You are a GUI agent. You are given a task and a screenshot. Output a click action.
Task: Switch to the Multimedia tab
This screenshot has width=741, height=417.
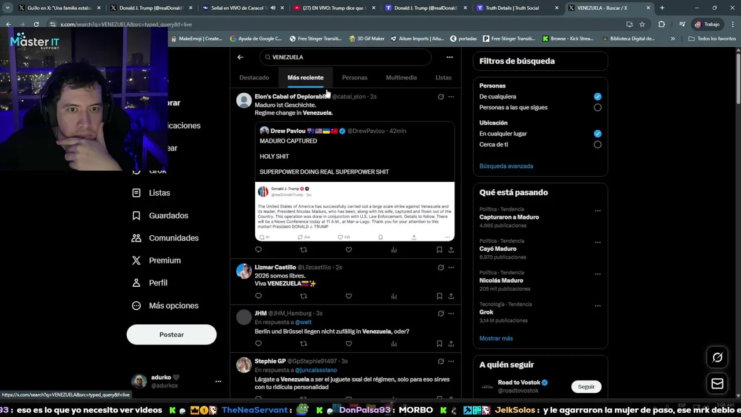click(401, 78)
